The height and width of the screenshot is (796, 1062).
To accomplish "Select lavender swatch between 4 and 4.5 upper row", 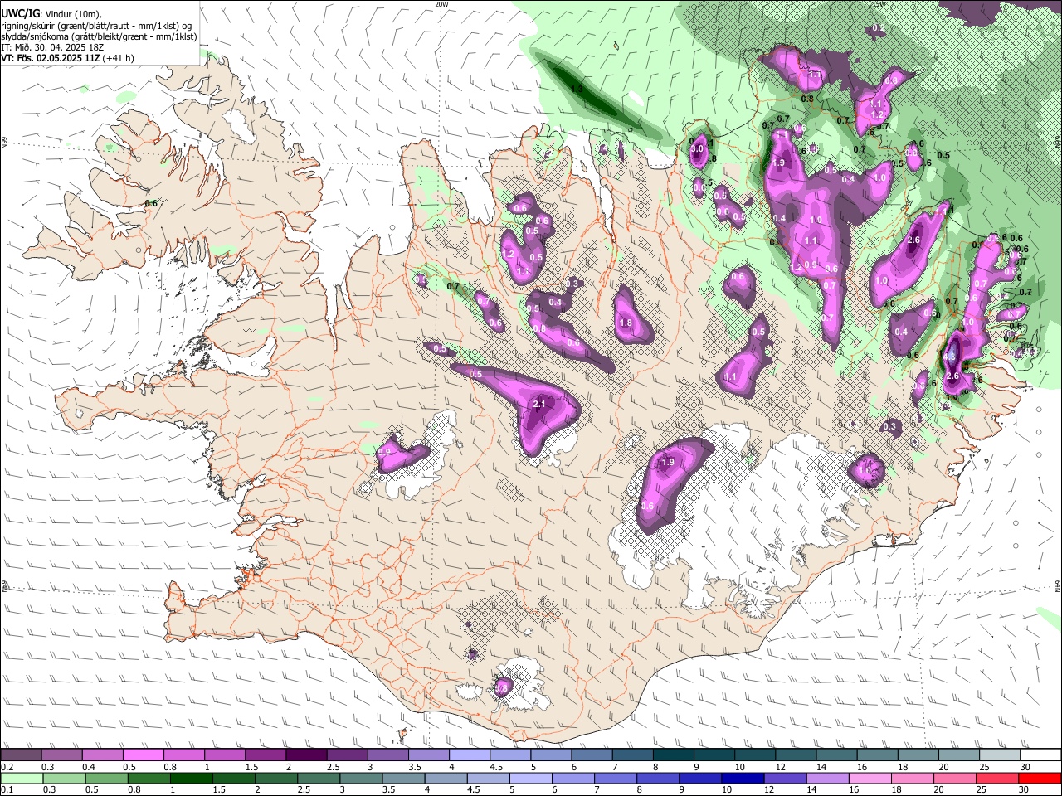I will (x=470, y=755).
